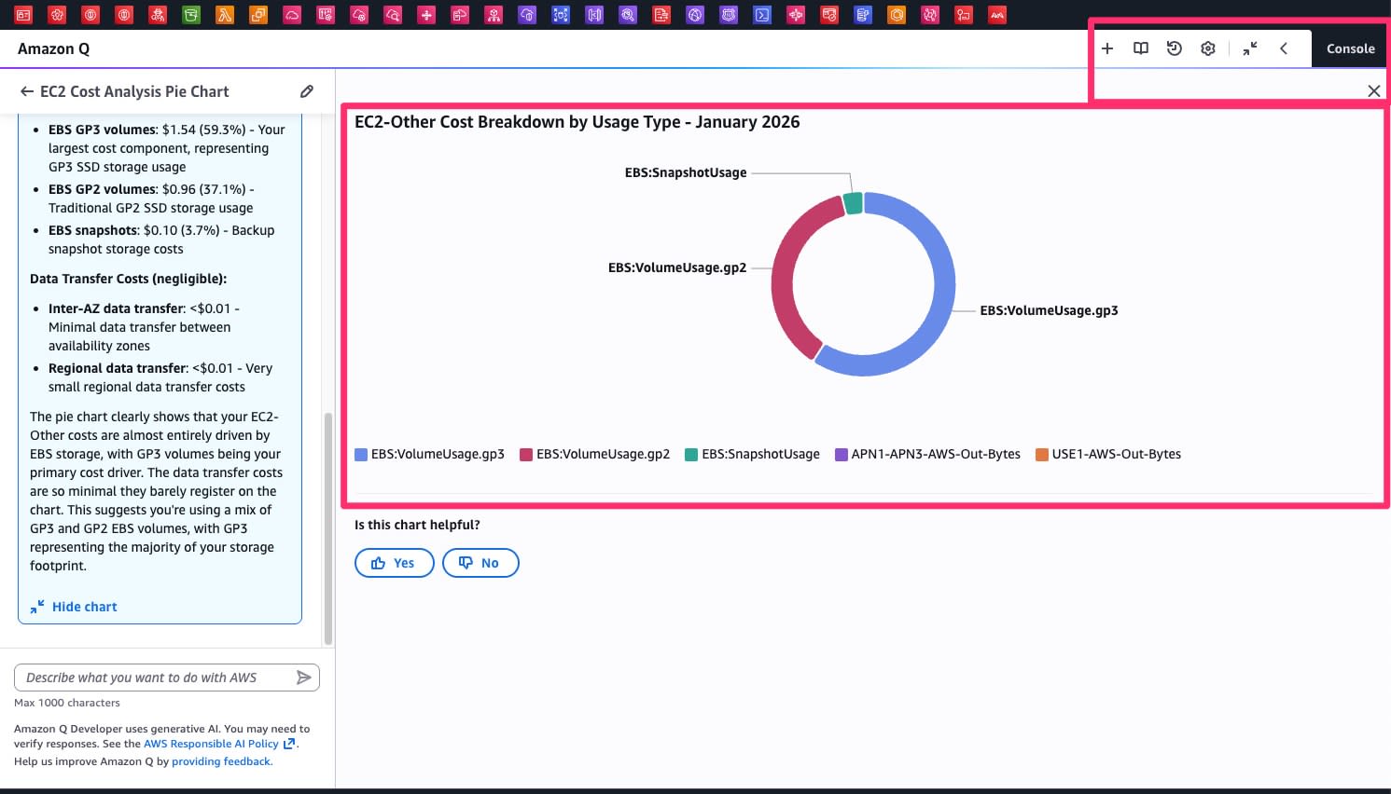Click the EBS snapshots bullet text
The width and height of the screenshot is (1391, 794).
161,240
